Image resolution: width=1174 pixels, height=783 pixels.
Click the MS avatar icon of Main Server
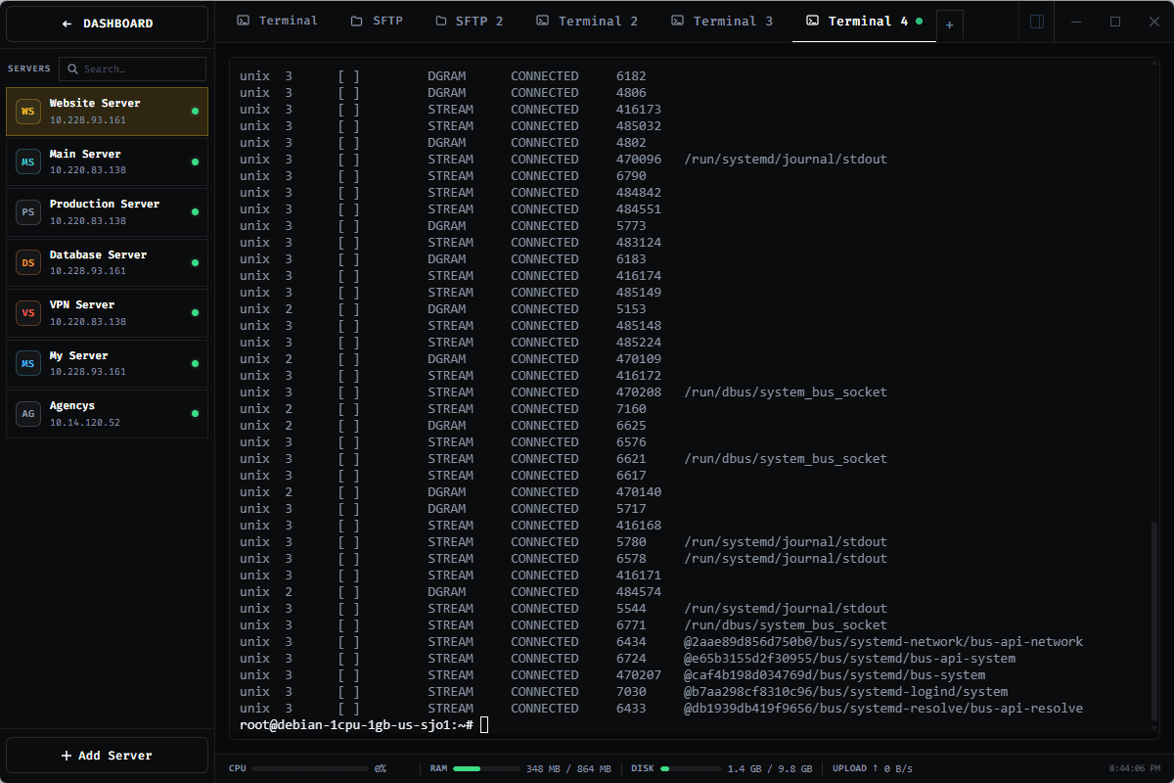[x=28, y=161]
